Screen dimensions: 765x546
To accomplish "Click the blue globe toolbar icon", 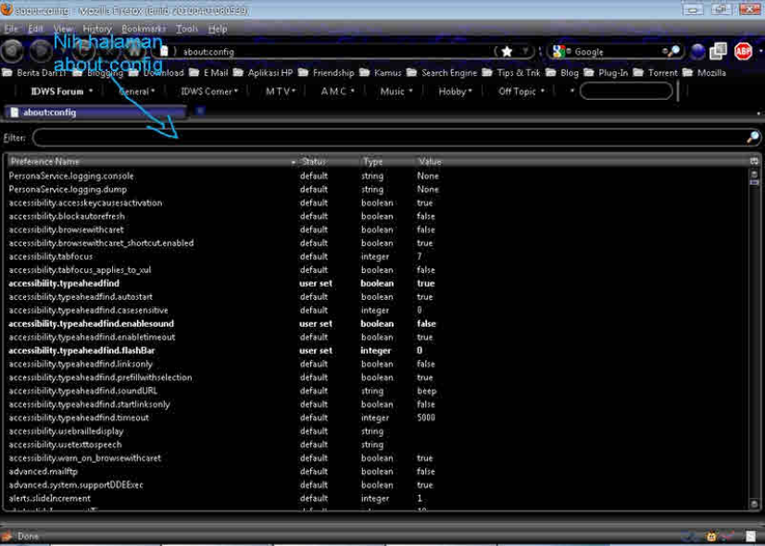I will (x=698, y=51).
